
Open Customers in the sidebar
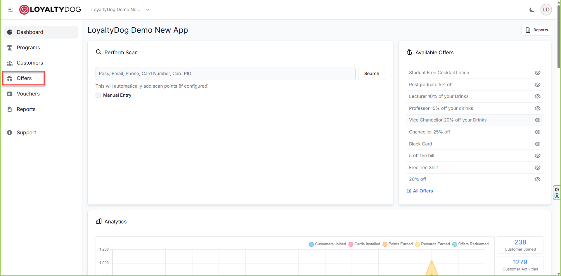coord(41,63)
